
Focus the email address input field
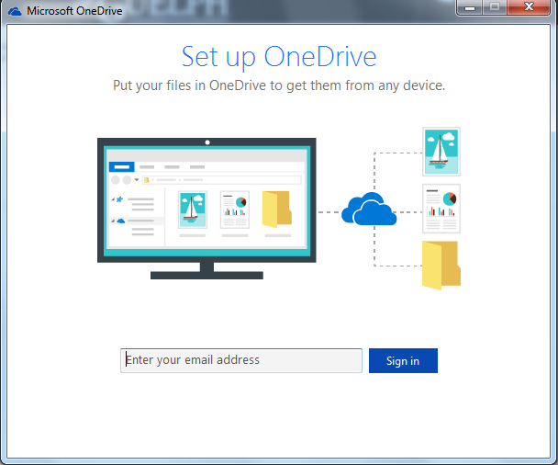tap(240, 360)
